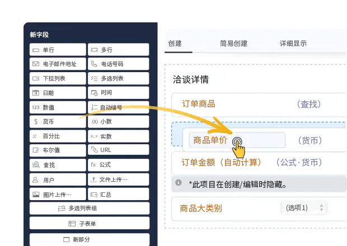
Task: Click the envelope icon for 电子邮件地址
Action: point(36,64)
